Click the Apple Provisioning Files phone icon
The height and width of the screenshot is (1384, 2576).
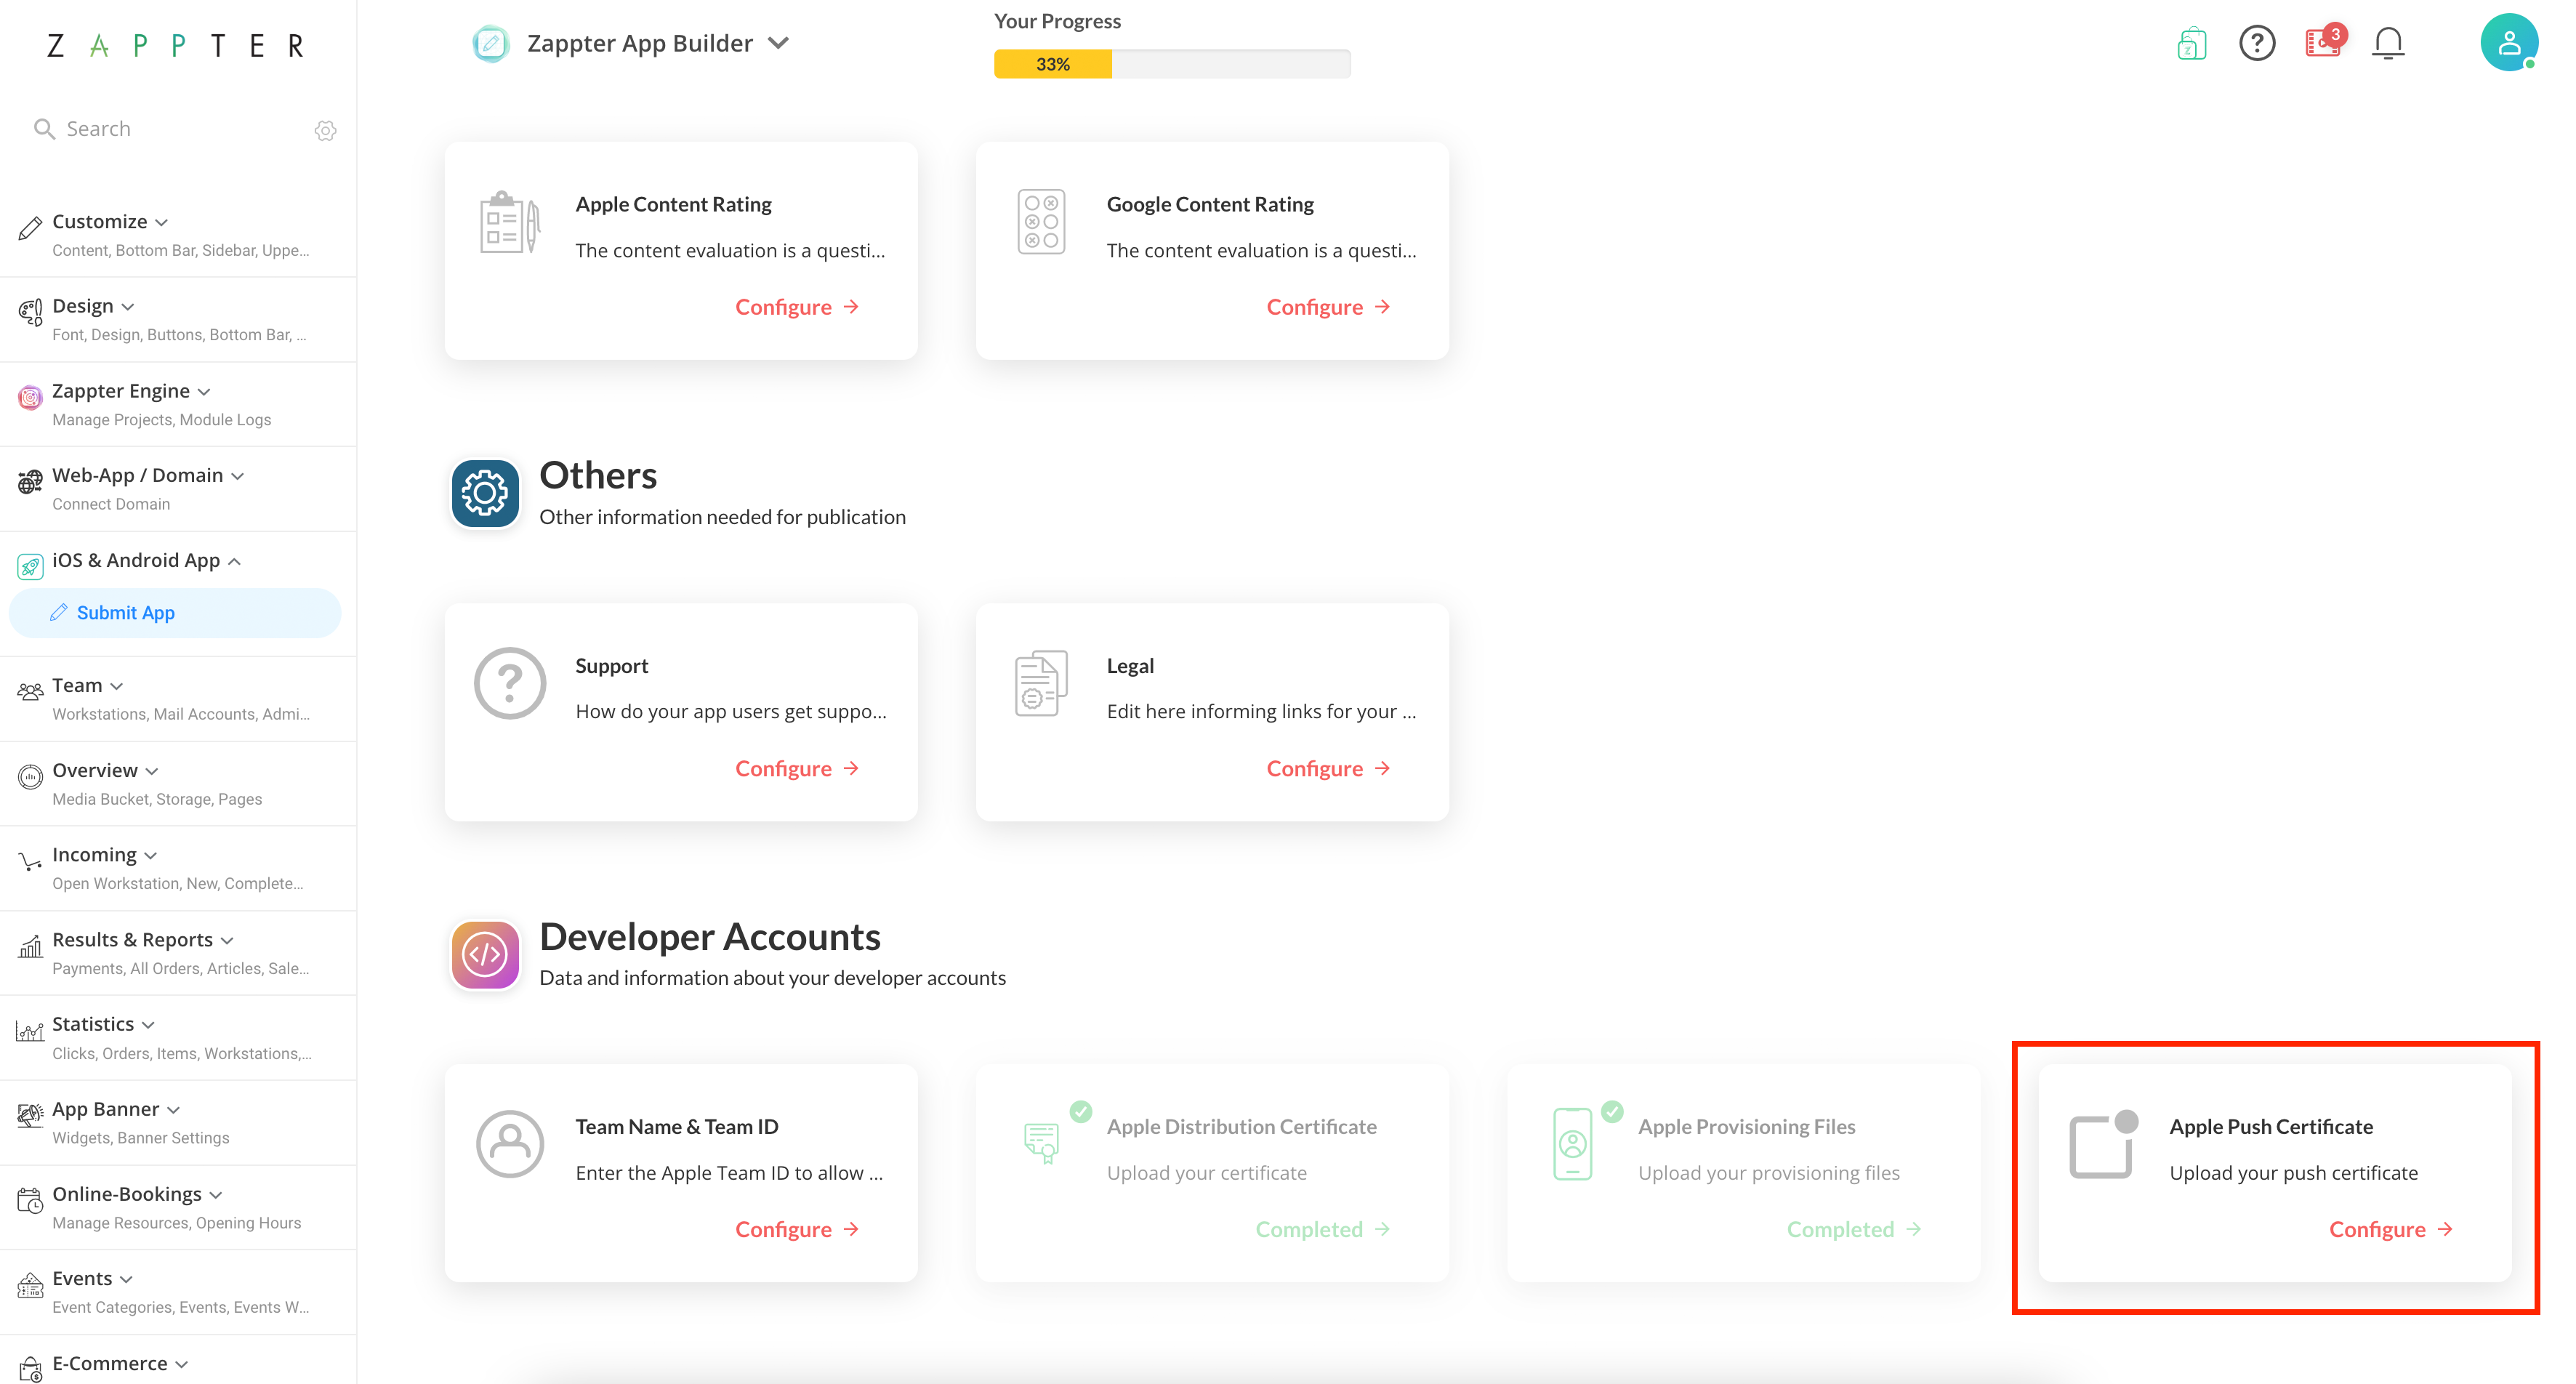pyautogui.click(x=1572, y=1144)
